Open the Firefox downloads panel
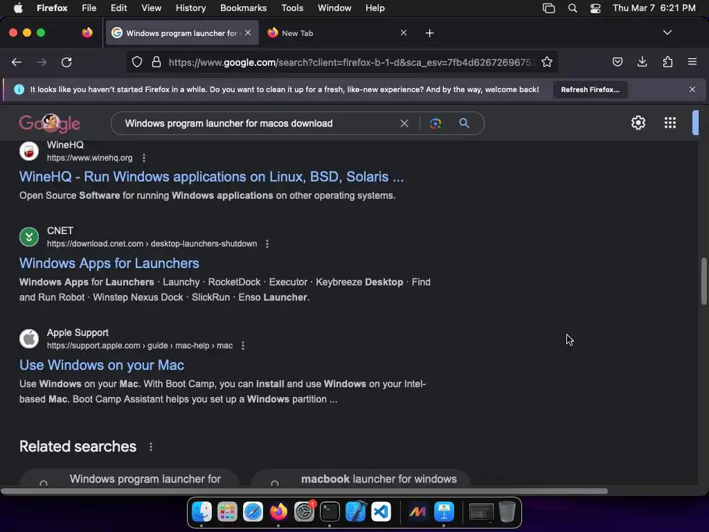The width and height of the screenshot is (709, 532). point(642,62)
